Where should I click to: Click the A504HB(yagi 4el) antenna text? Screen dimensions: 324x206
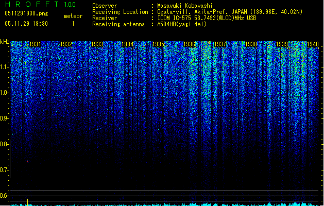[x=182, y=24]
